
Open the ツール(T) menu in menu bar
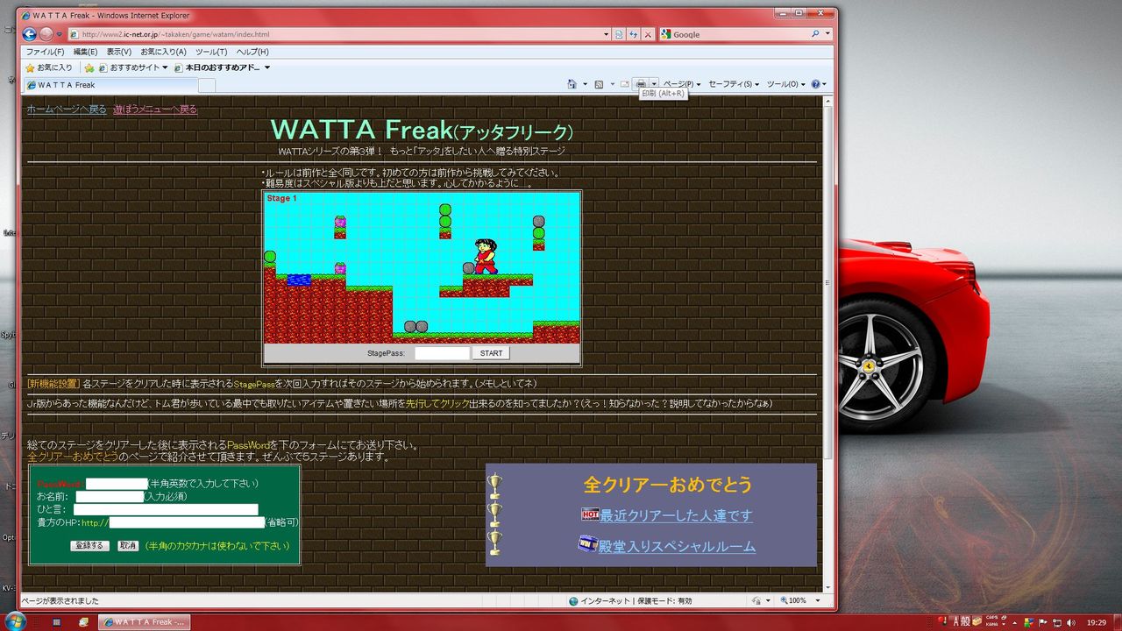[211, 52]
